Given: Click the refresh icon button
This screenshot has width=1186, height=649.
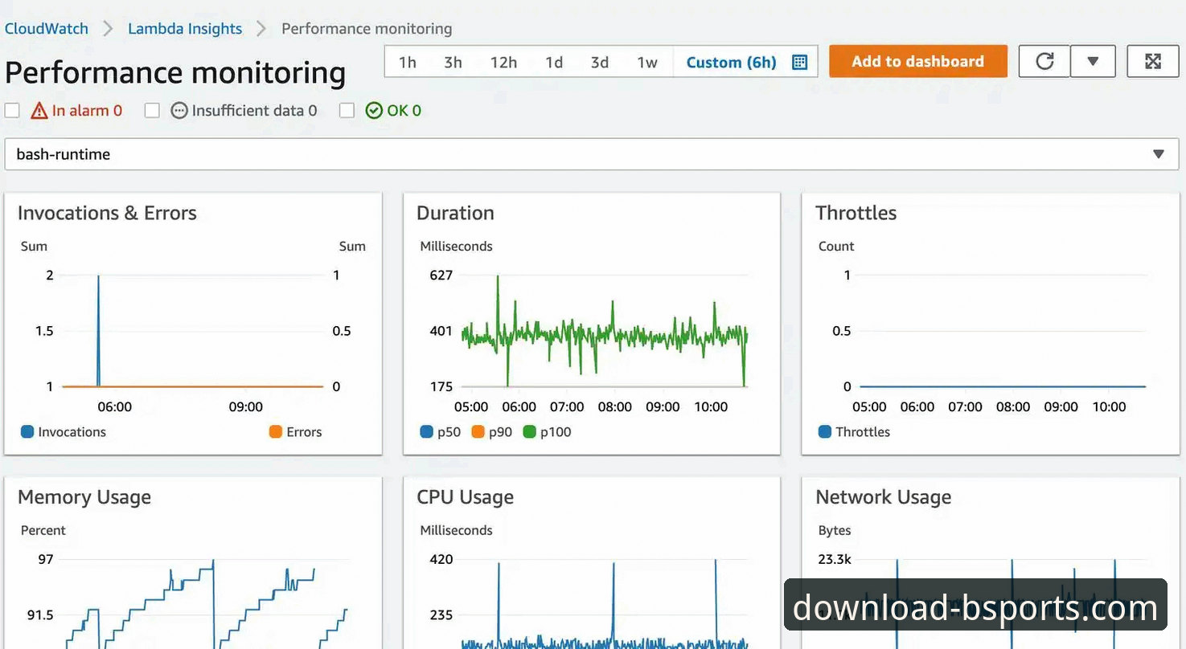Looking at the screenshot, I should (x=1044, y=62).
